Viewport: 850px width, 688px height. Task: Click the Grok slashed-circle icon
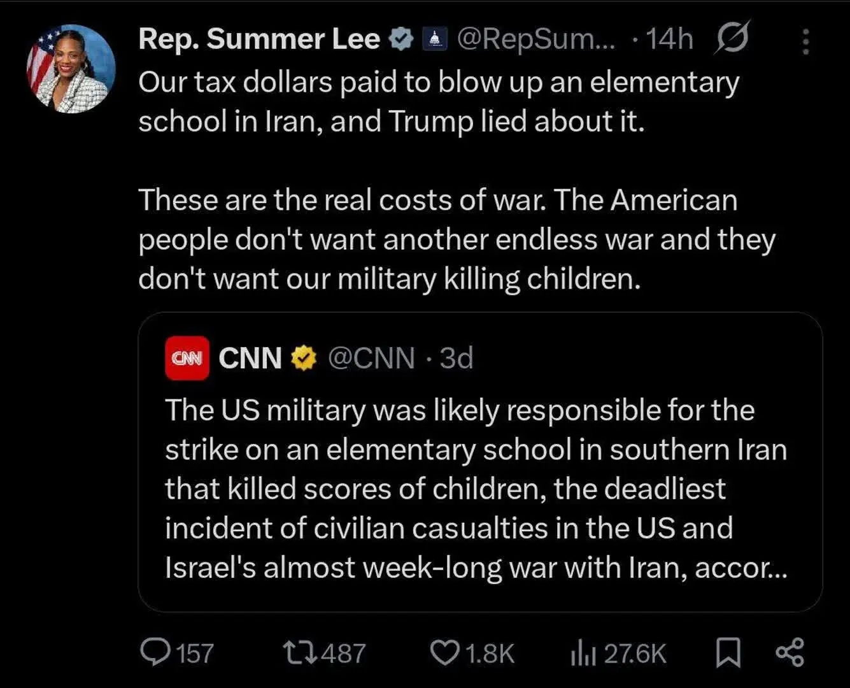click(x=732, y=38)
